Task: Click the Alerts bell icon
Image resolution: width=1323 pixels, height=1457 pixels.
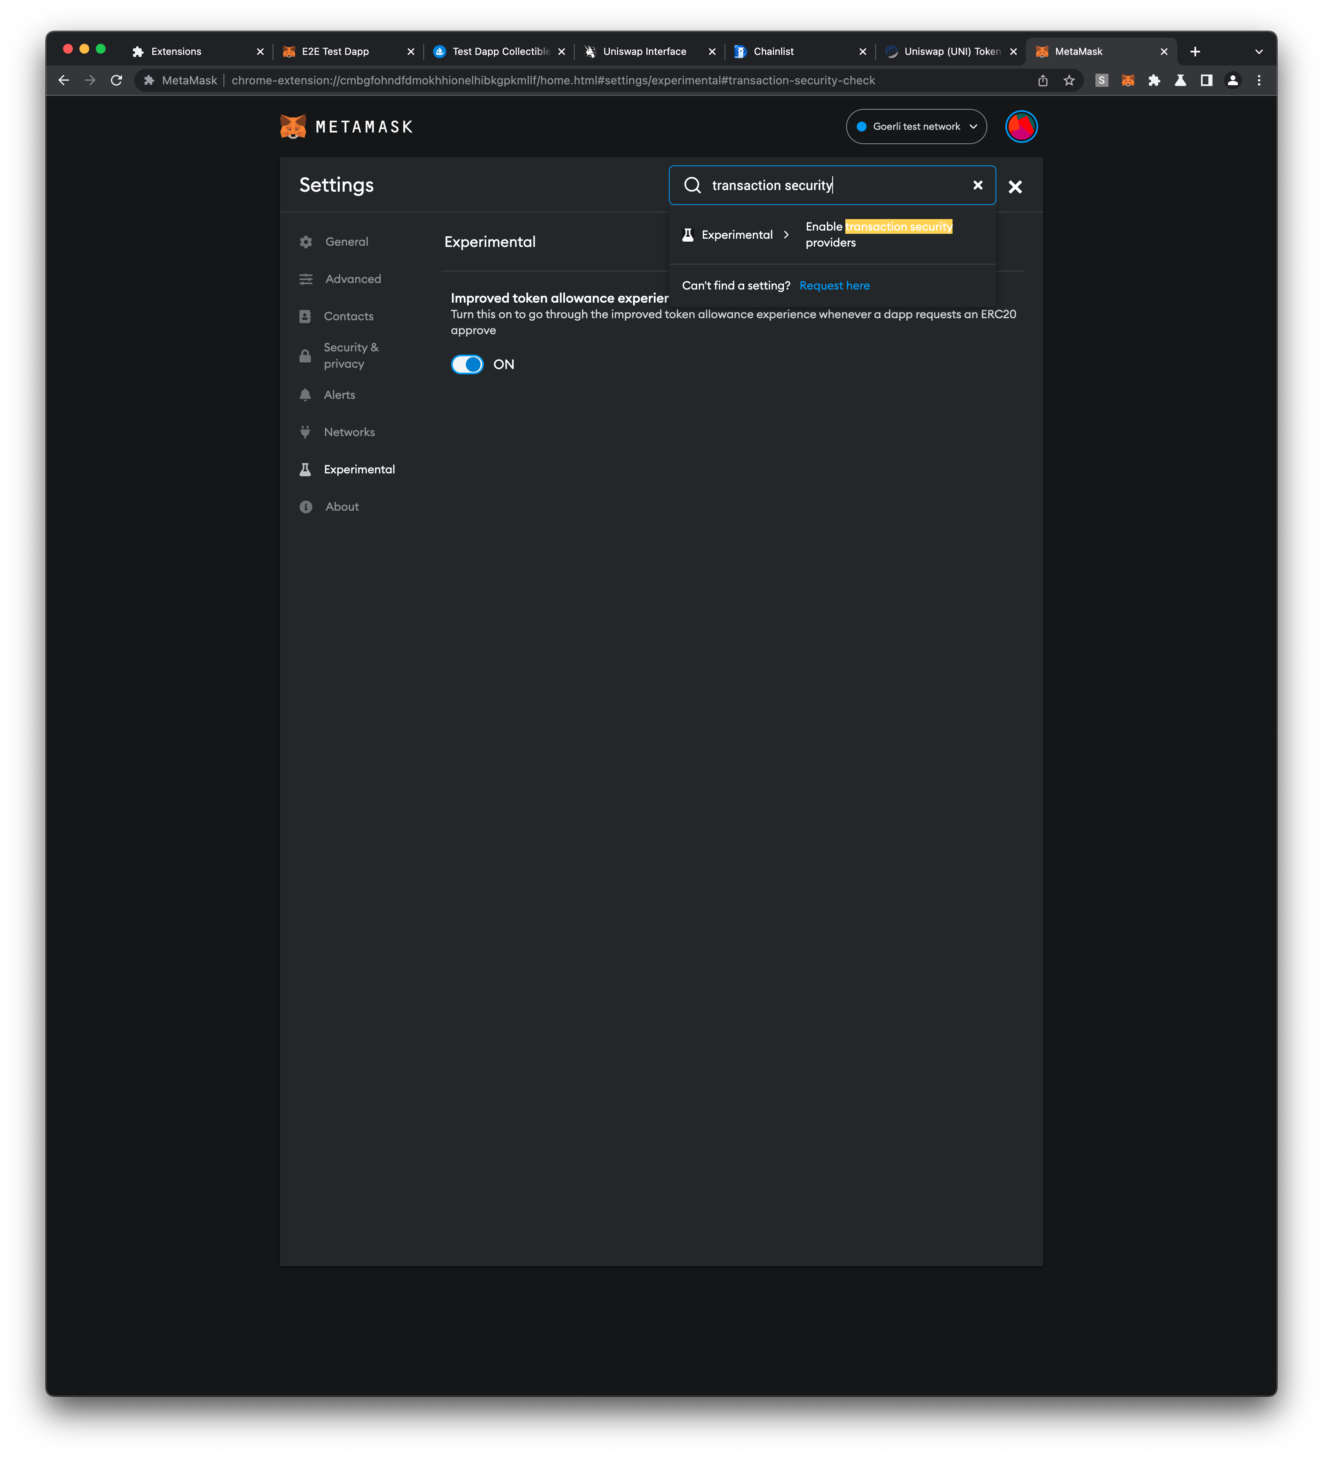Action: pos(305,395)
